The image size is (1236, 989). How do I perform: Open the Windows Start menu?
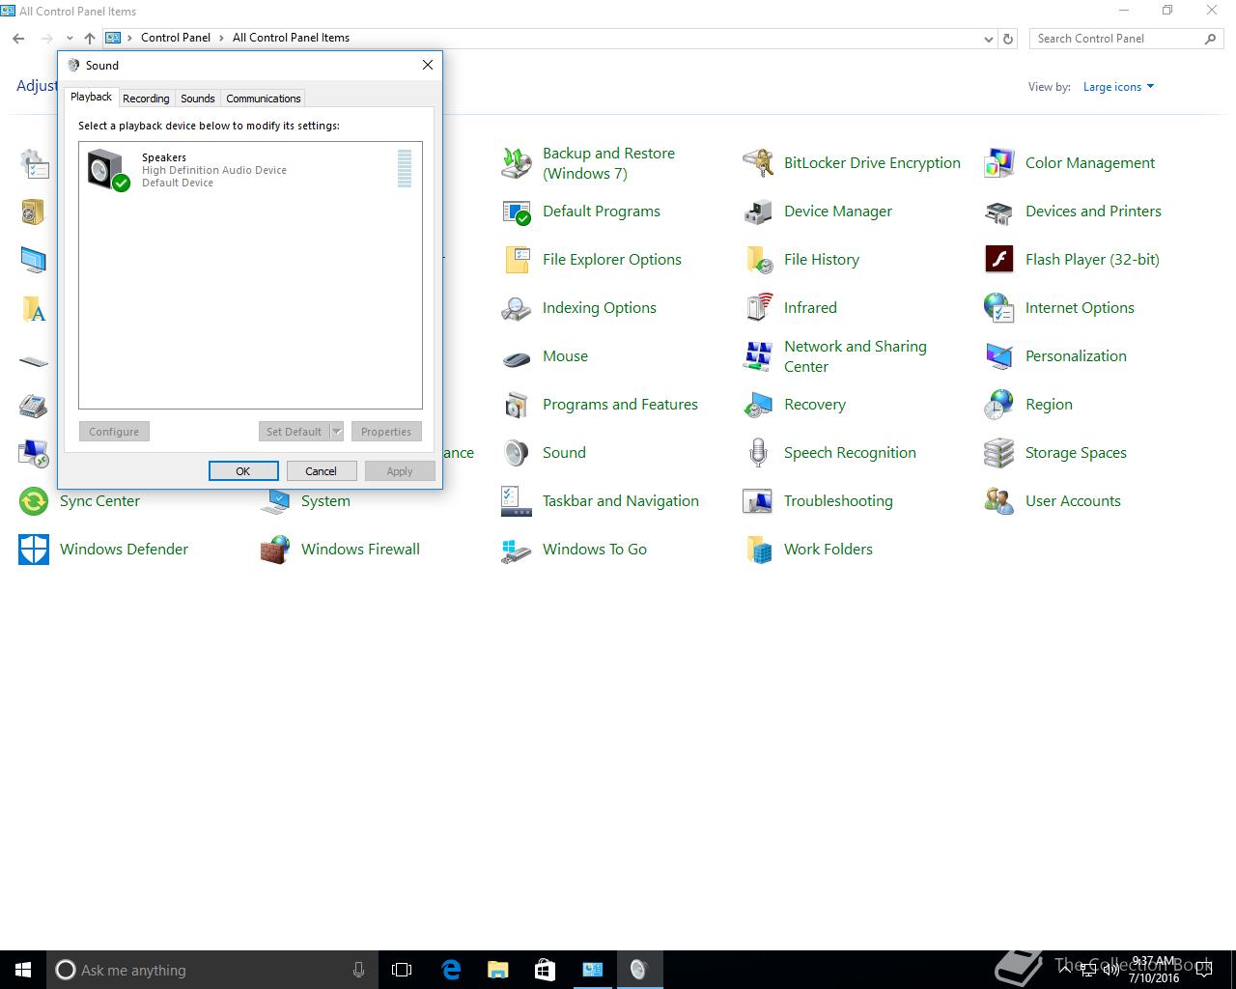tap(23, 970)
